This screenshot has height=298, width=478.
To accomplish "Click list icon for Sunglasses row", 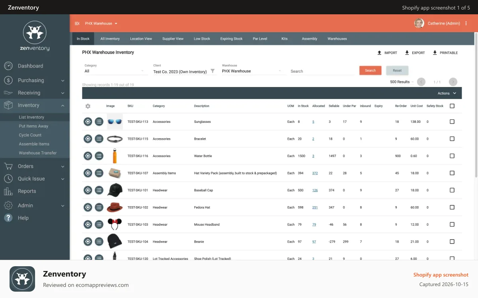I will 99,122.
